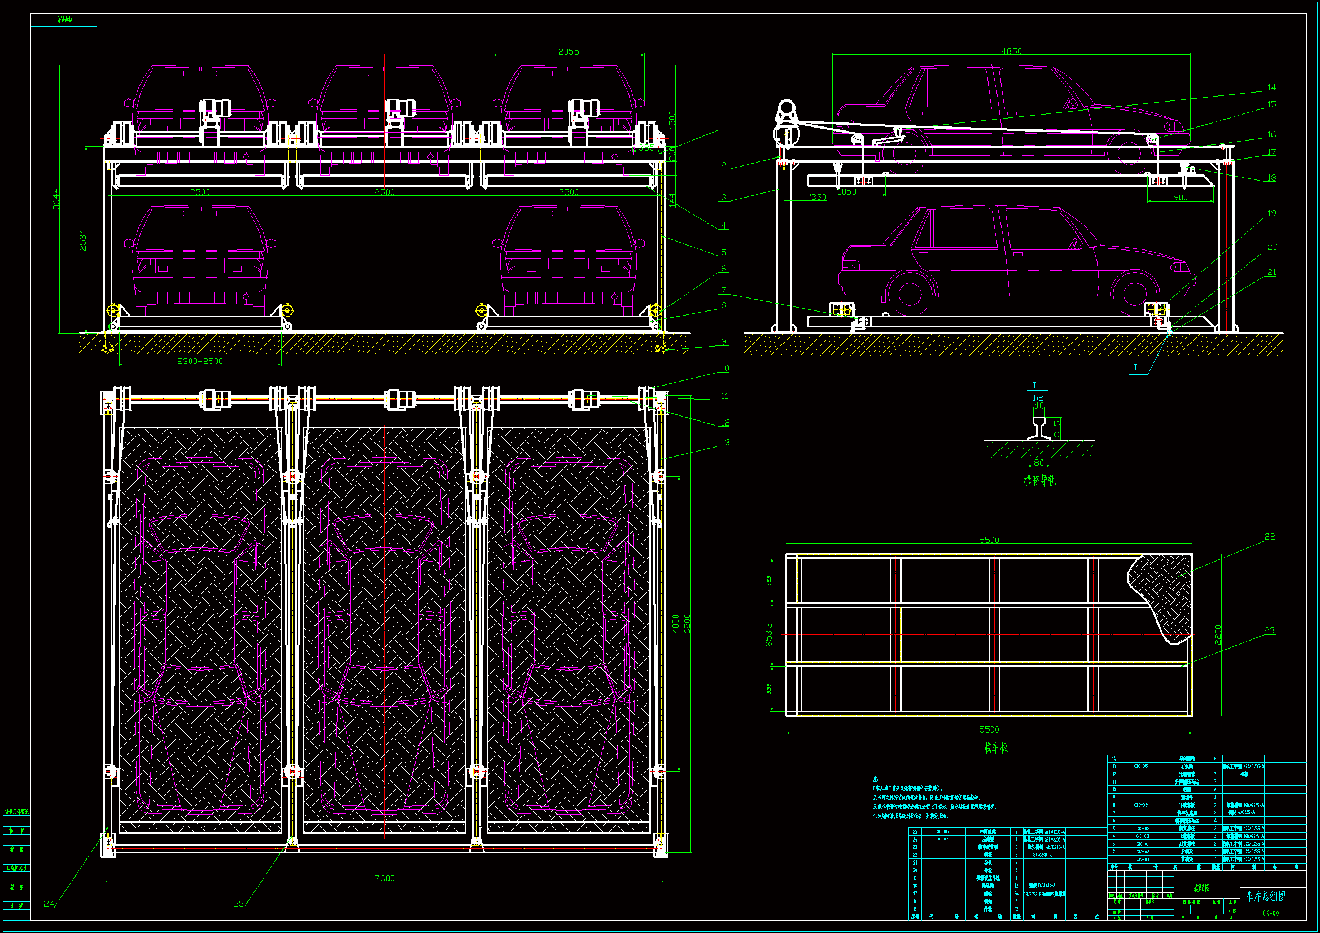Select the 2055 car width dimension

pyautogui.click(x=569, y=52)
